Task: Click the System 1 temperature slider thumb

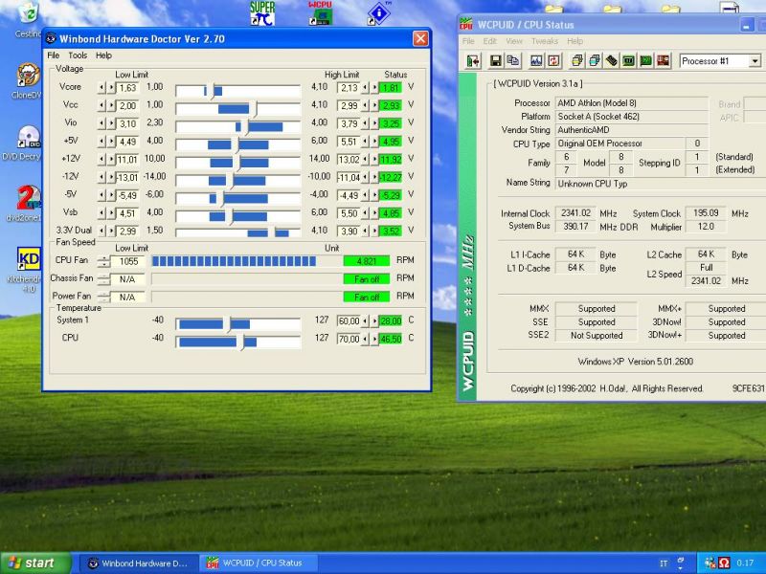Action: tap(228, 324)
